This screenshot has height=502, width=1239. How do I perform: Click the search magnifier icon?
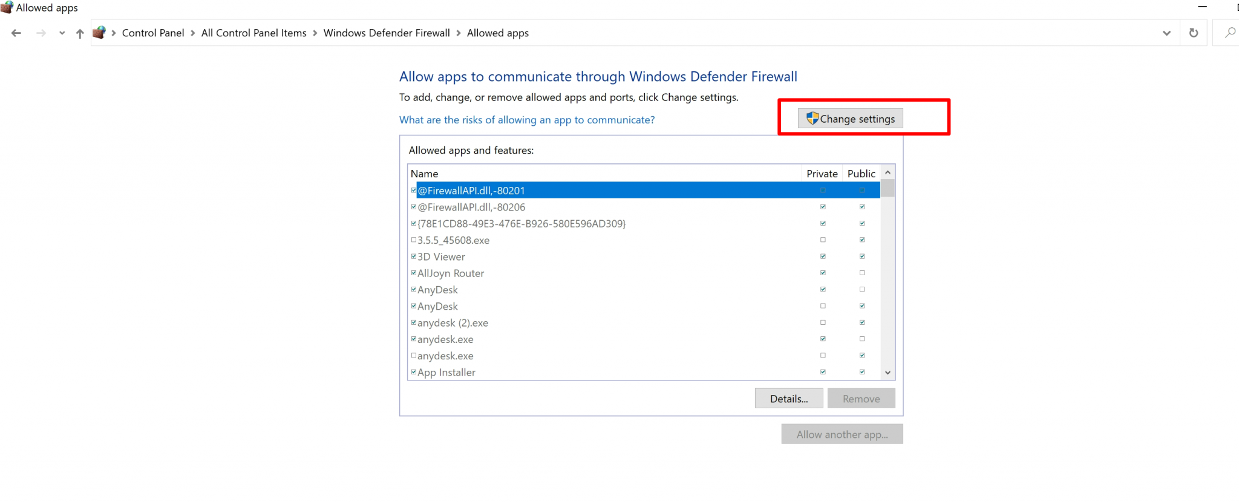point(1230,33)
